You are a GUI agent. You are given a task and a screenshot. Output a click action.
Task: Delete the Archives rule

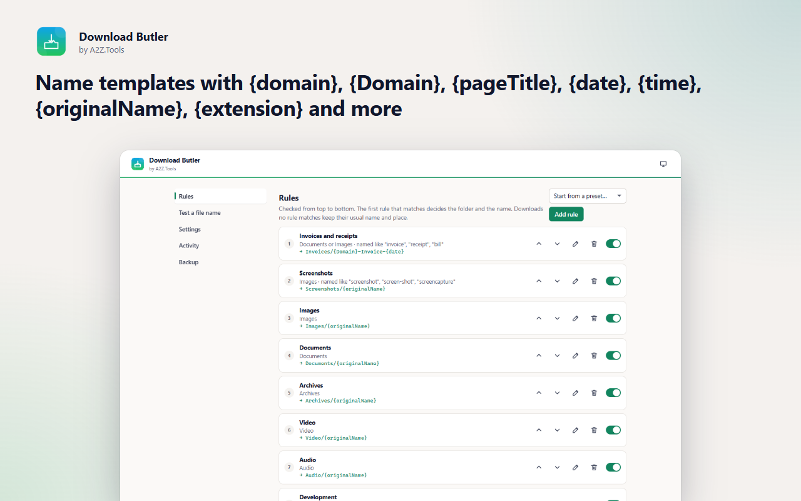coord(594,393)
